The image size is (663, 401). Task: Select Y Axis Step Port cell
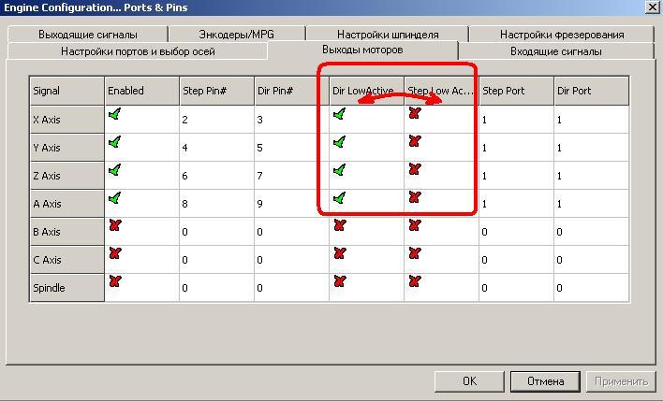[x=515, y=148]
